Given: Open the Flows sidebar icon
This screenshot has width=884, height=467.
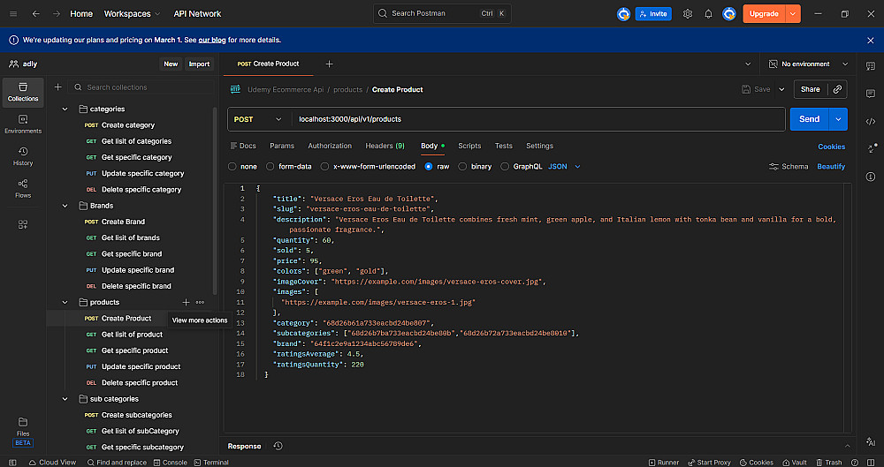Looking at the screenshot, I should [23, 188].
